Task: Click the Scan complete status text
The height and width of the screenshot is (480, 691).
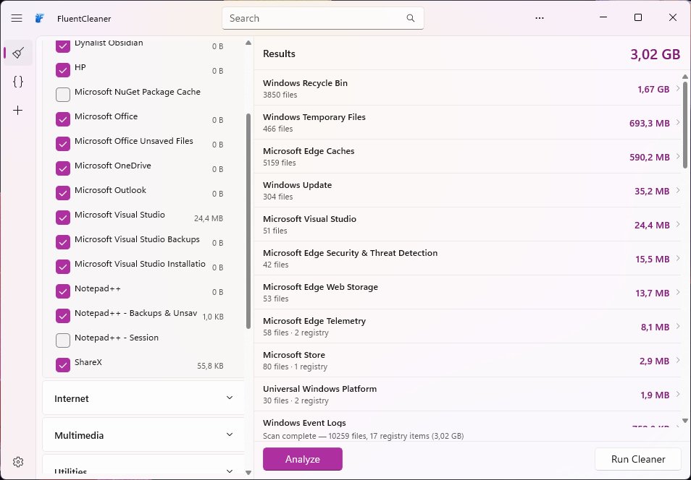Action: [x=363, y=436]
